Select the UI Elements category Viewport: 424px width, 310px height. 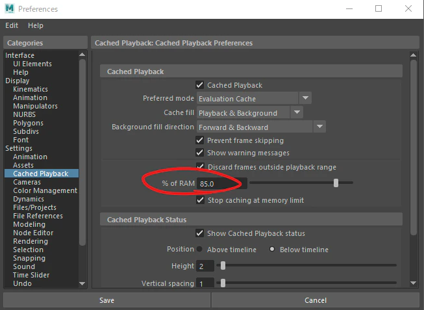[x=32, y=64]
